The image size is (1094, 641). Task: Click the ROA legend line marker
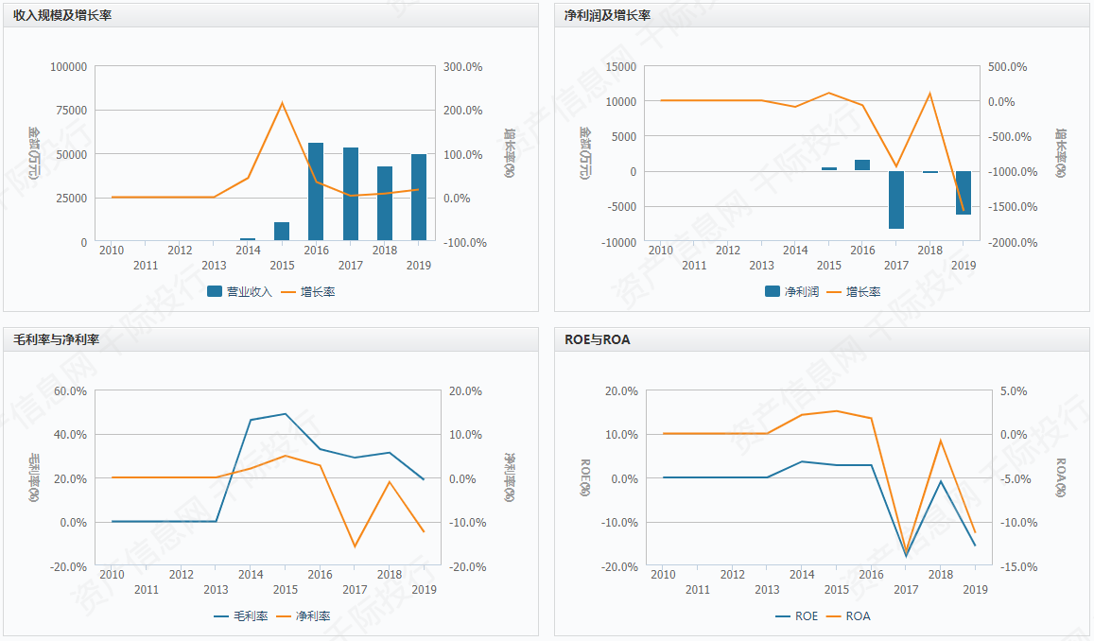(x=834, y=615)
